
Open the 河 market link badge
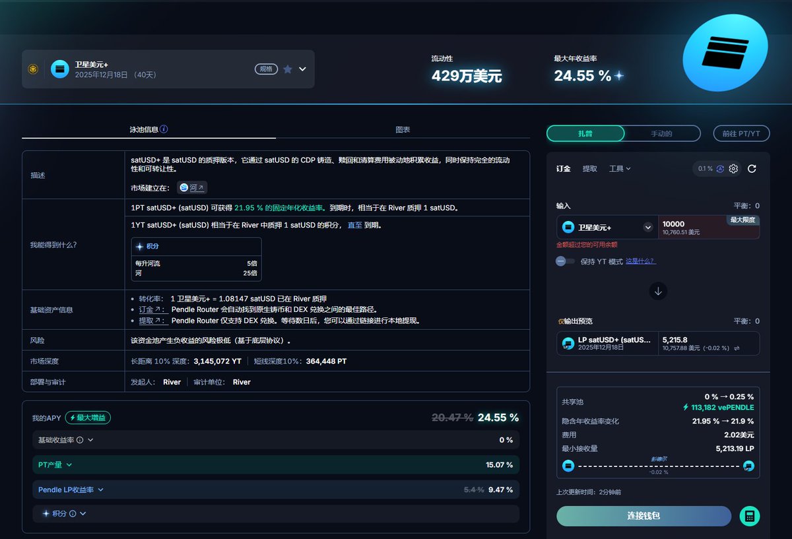(192, 188)
